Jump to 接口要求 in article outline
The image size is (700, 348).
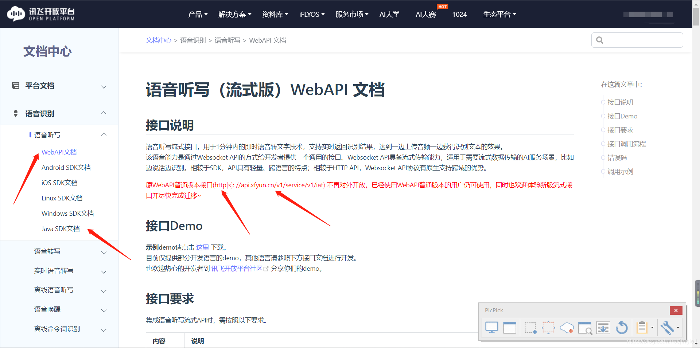620,130
